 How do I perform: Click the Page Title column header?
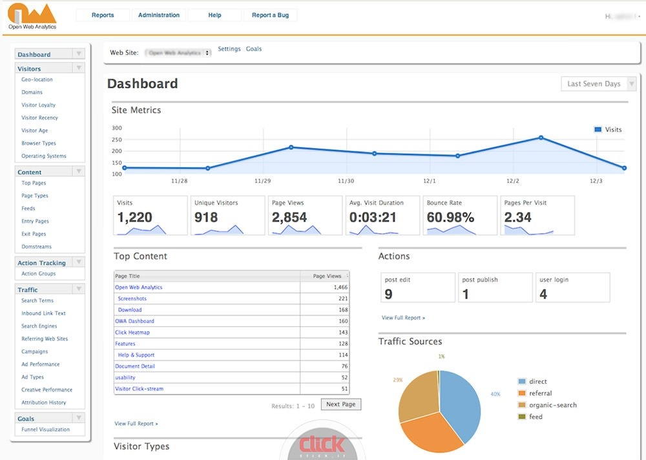(x=207, y=276)
